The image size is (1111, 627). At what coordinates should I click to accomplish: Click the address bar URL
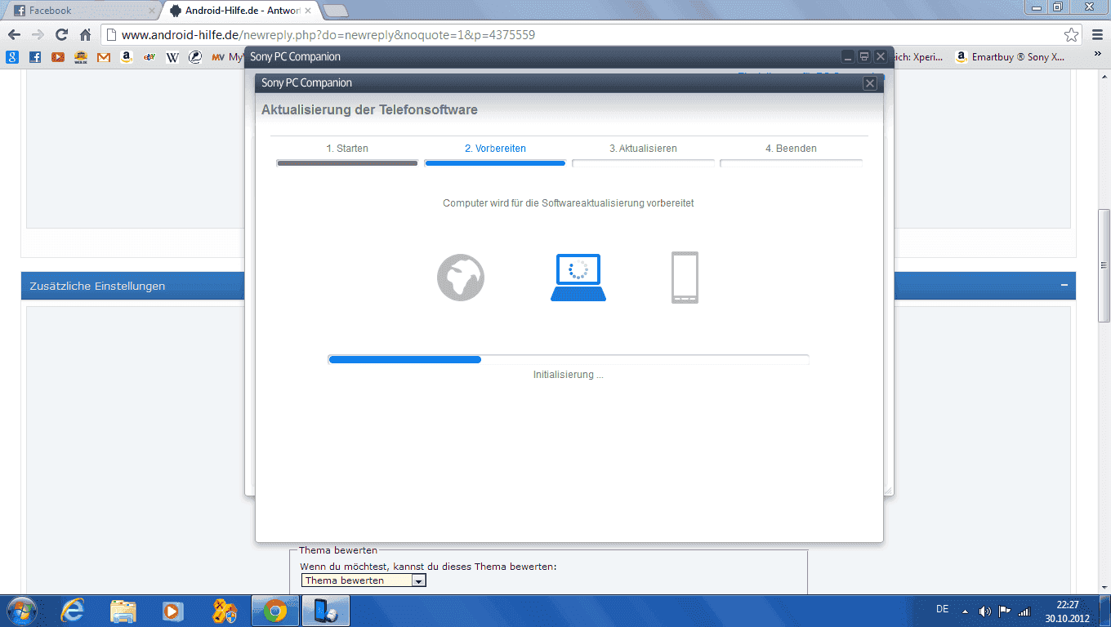coord(328,35)
